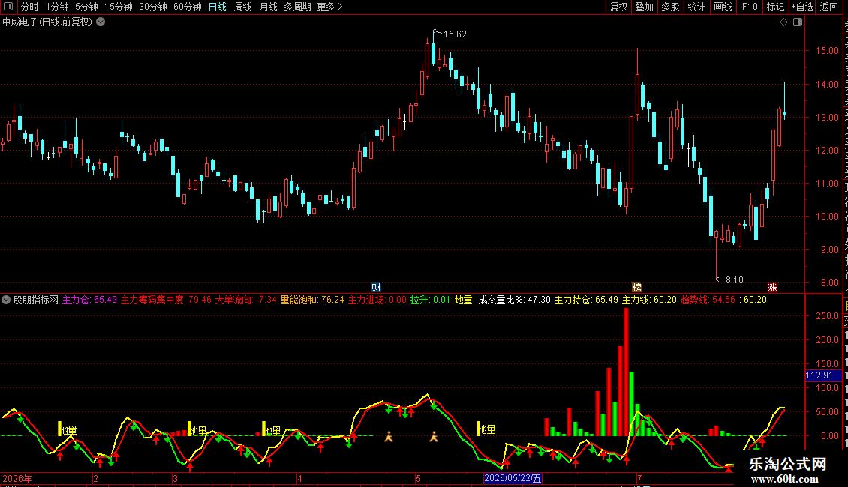Toggle the left sidebar panel icon
848x487 pixels.
tap(8, 7)
